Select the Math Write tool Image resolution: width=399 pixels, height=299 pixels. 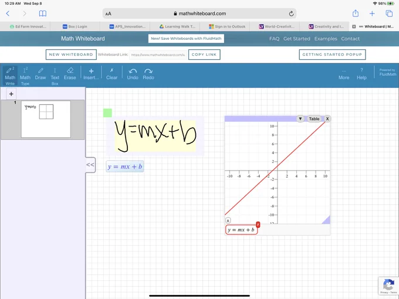[10, 76]
